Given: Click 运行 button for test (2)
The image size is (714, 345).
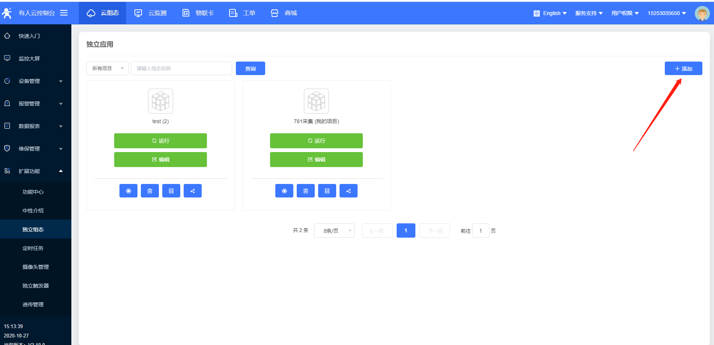Looking at the screenshot, I should click(x=160, y=141).
